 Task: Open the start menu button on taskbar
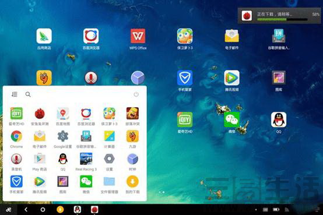8,210
